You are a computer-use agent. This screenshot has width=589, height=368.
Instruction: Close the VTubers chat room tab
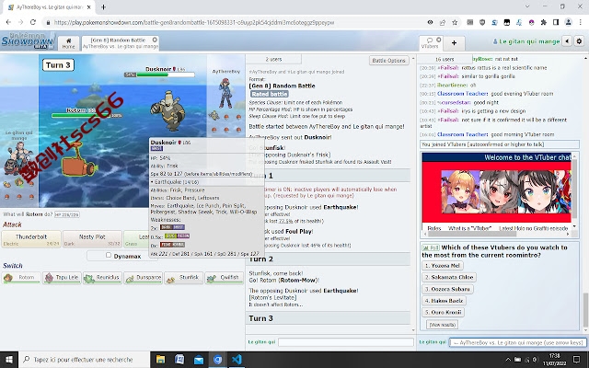pyautogui.click(x=438, y=40)
